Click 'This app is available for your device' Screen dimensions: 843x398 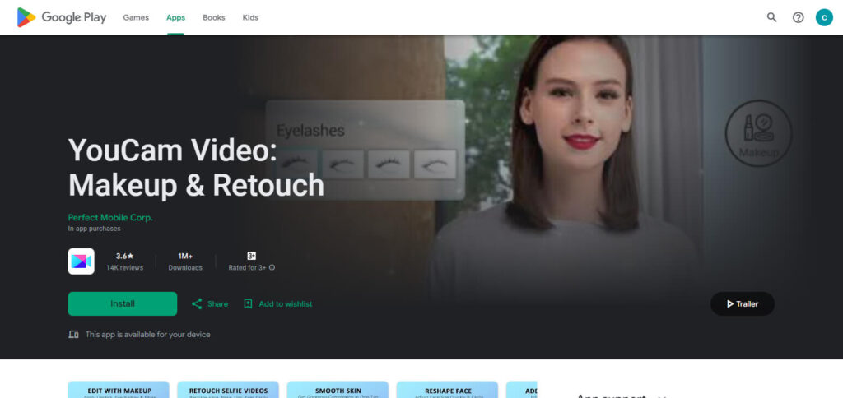(148, 335)
